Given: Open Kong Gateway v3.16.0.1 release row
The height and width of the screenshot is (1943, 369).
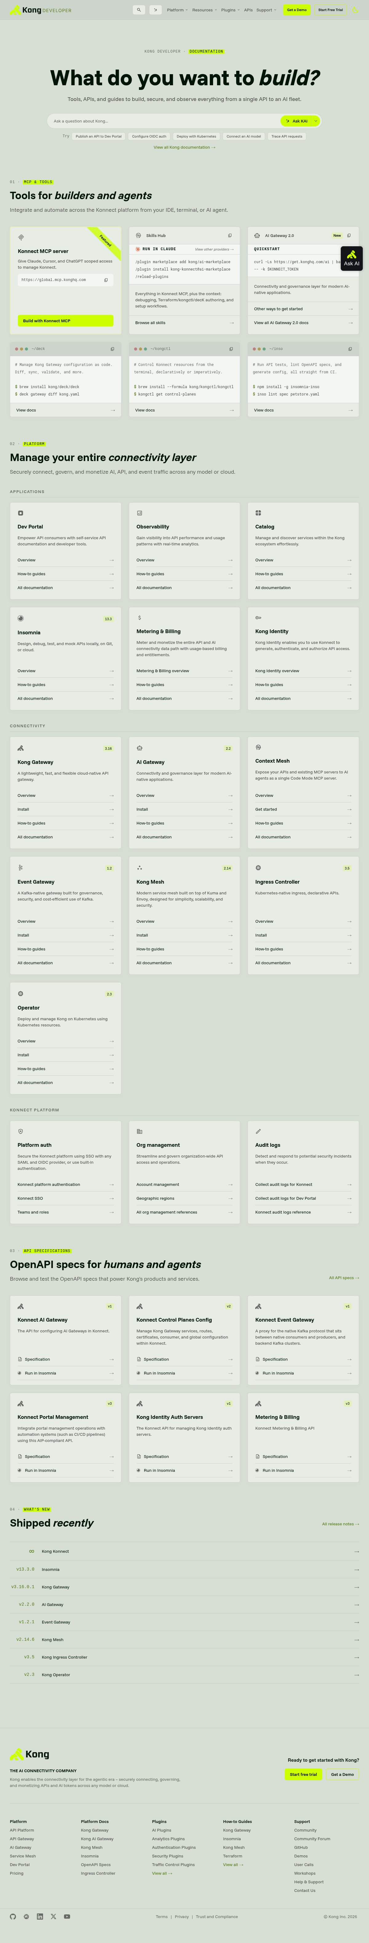Looking at the screenshot, I should pyautogui.click(x=184, y=1587).
